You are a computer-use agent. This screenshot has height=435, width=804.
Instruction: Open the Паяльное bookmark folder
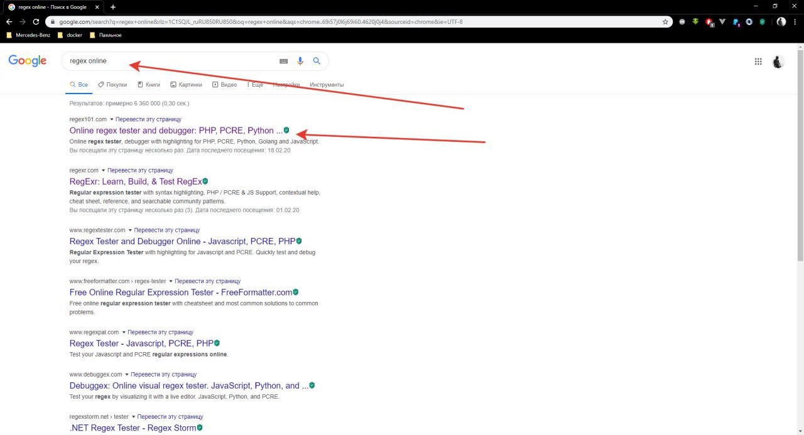(x=106, y=35)
